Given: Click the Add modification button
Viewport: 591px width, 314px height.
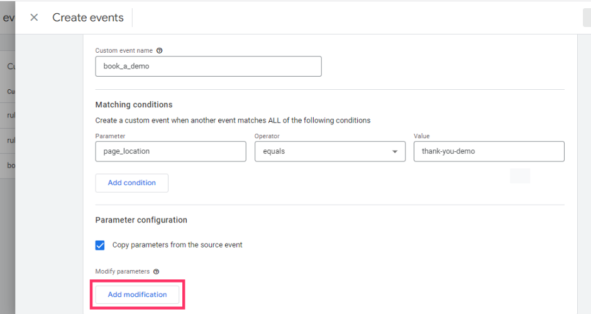Looking at the screenshot, I should [137, 295].
